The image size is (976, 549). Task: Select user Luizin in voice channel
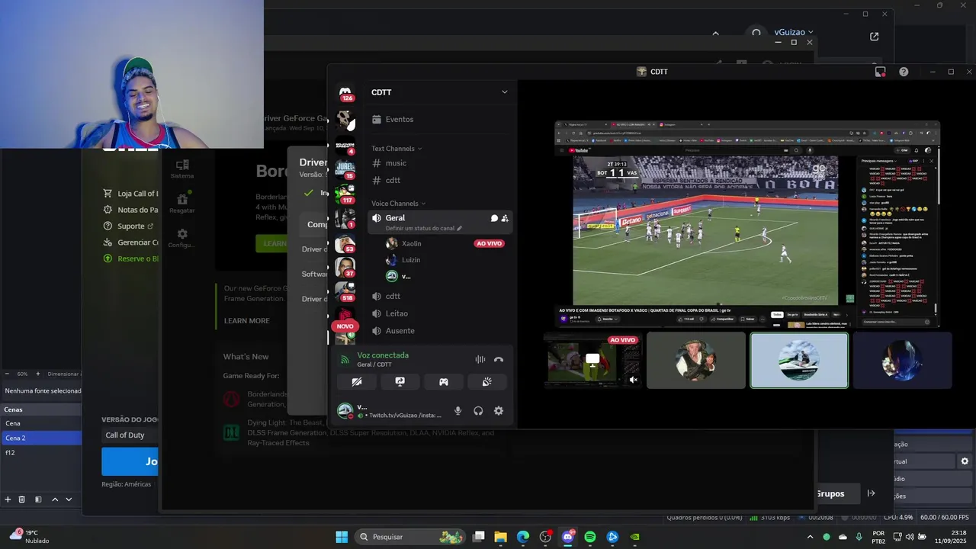(x=411, y=260)
